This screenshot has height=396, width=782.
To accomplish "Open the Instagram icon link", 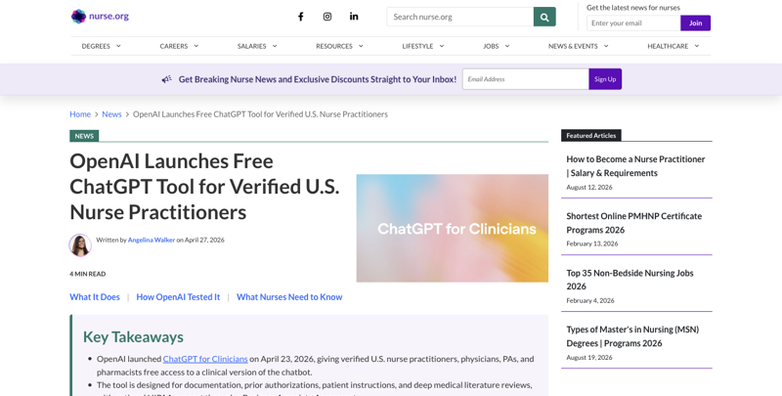I will click(x=327, y=17).
